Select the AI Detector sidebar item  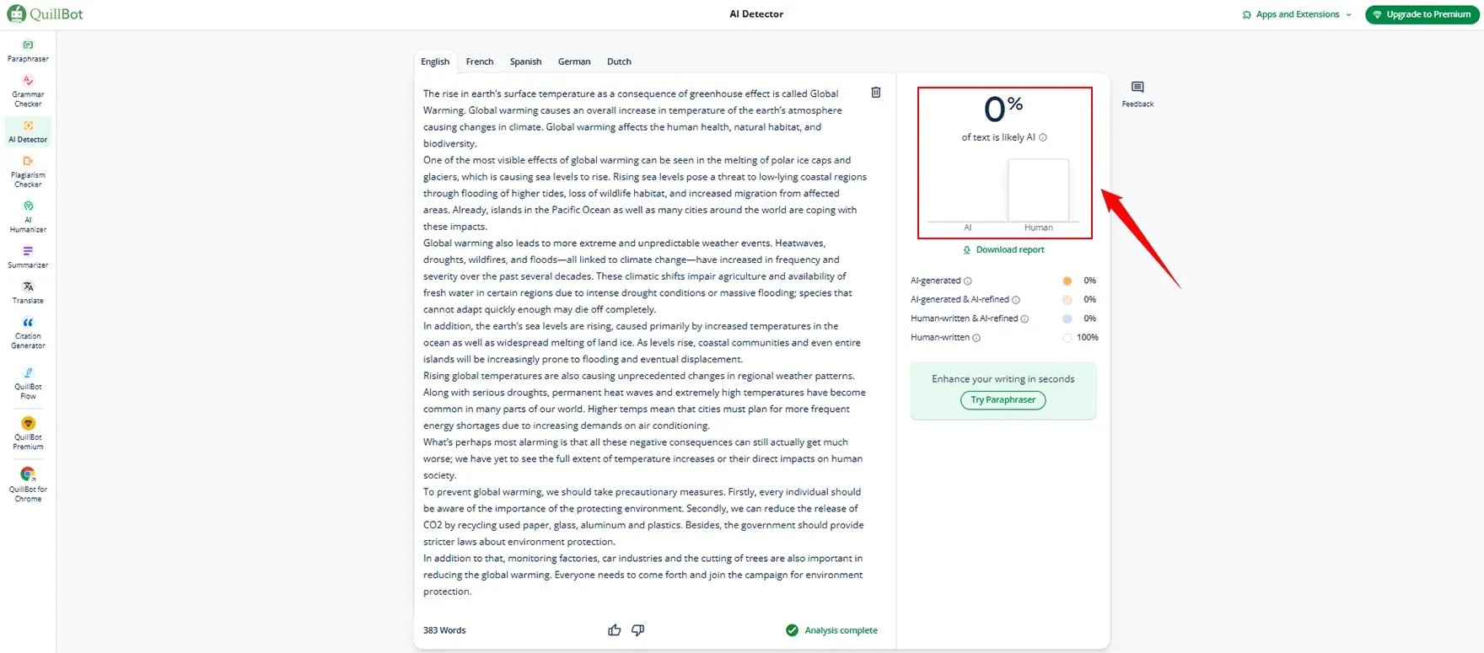28,131
